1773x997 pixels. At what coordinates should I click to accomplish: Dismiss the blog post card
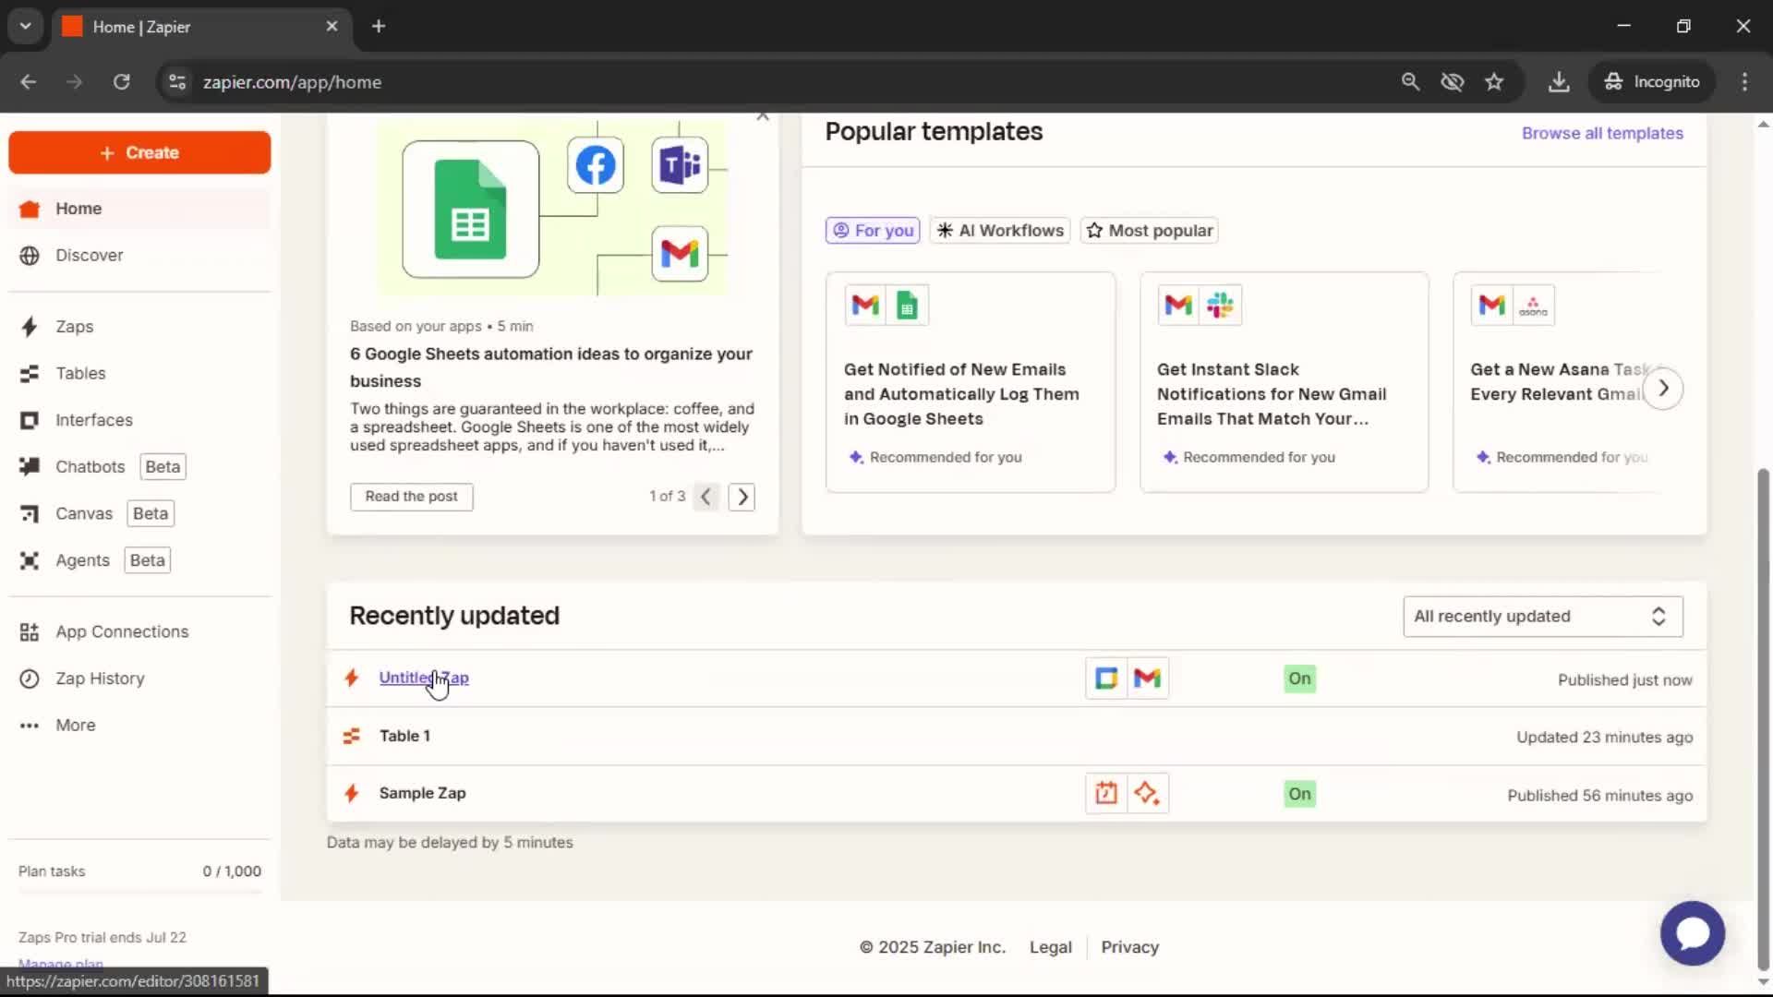coord(763,116)
